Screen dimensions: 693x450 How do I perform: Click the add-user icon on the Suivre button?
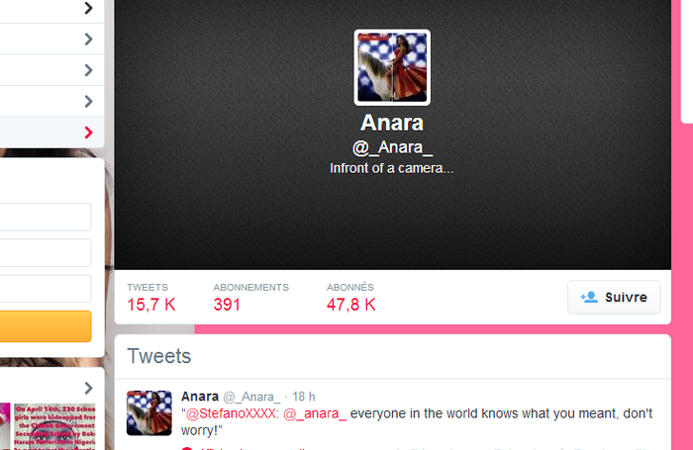click(589, 298)
